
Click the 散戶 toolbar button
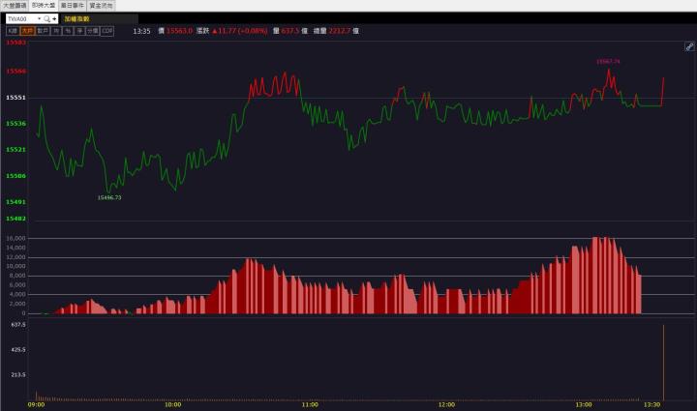point(43,31)
